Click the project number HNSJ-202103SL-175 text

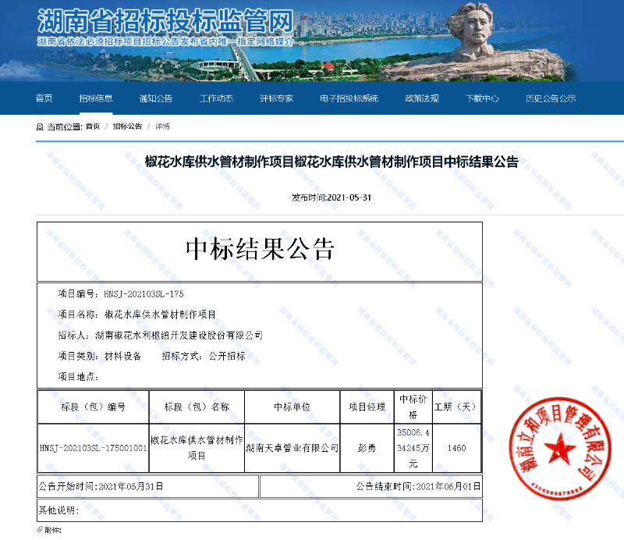144,294
